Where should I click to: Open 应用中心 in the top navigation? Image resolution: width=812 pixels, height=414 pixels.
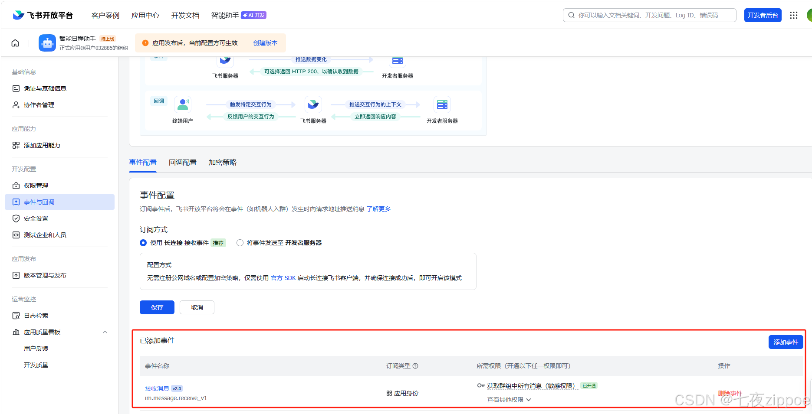[x=145, y=15]
